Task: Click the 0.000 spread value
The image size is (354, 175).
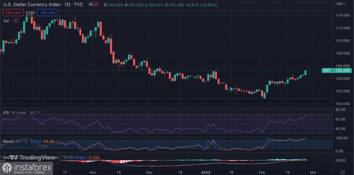Action: point(30,13)
